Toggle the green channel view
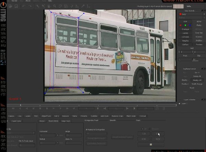This screenshot has height=152, width=206. pos(185,25)
